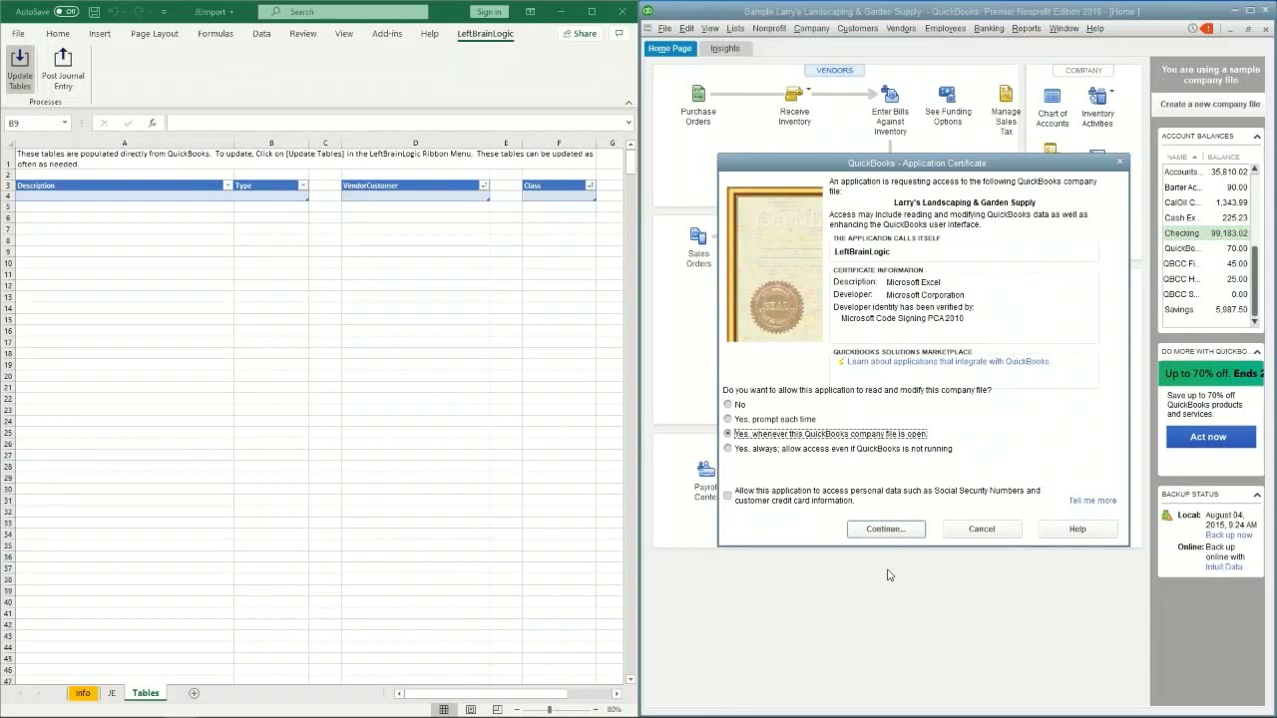Image resolution: width=1277 pixels, height=718 pixels.
Task: Open the Description column filter dropdown
Action: pyautogui.click(x=227, y=185)
